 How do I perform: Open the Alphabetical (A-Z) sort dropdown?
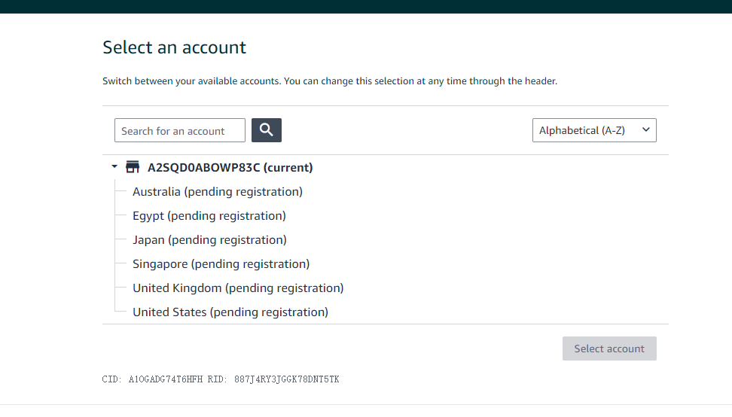593,130
